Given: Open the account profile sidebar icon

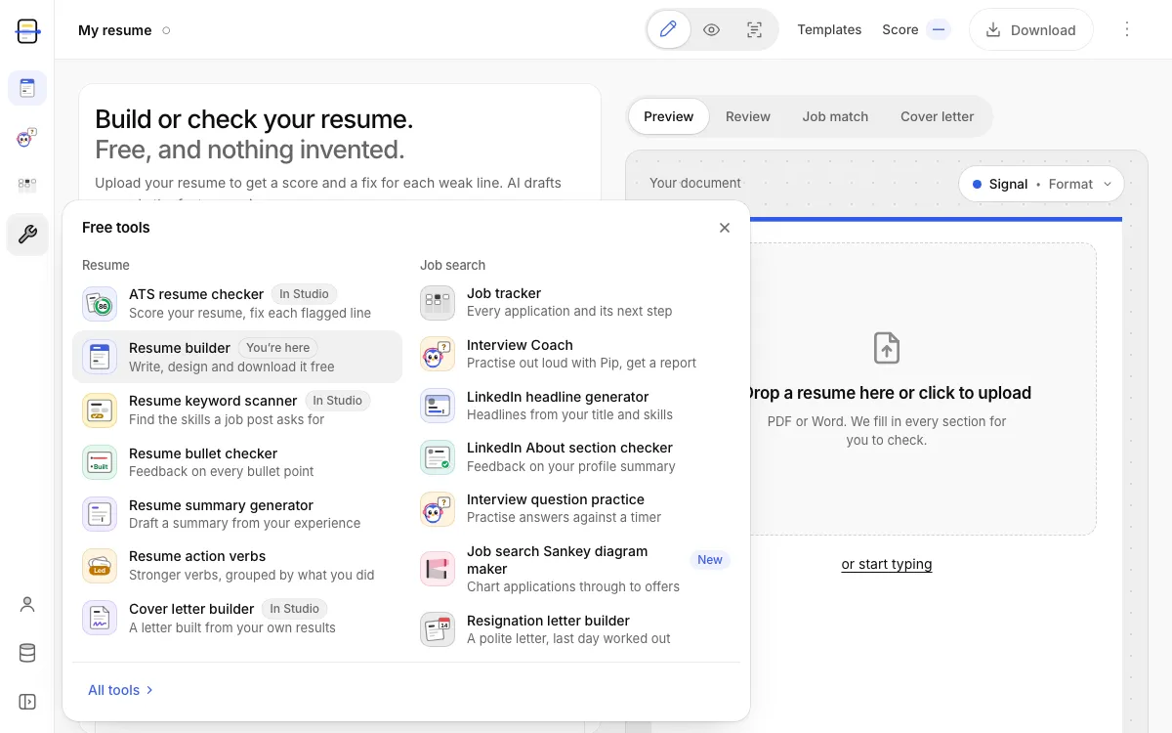Looking at the screenshot, I should click(27, 604).
